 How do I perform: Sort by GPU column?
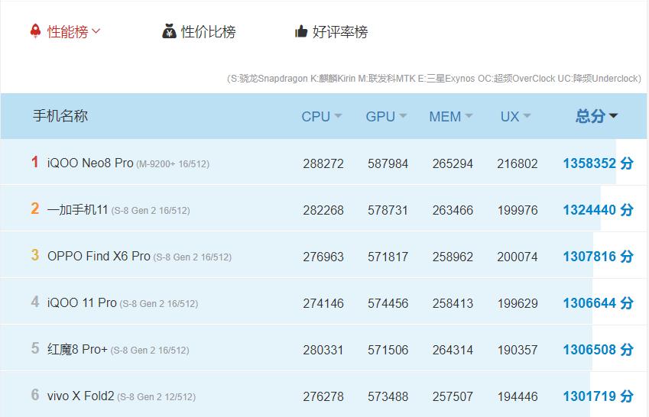[x=386, y=117]
